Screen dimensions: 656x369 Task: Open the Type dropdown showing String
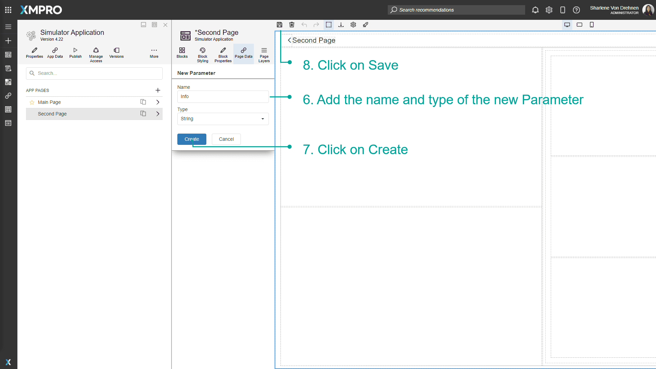[223, 119]
